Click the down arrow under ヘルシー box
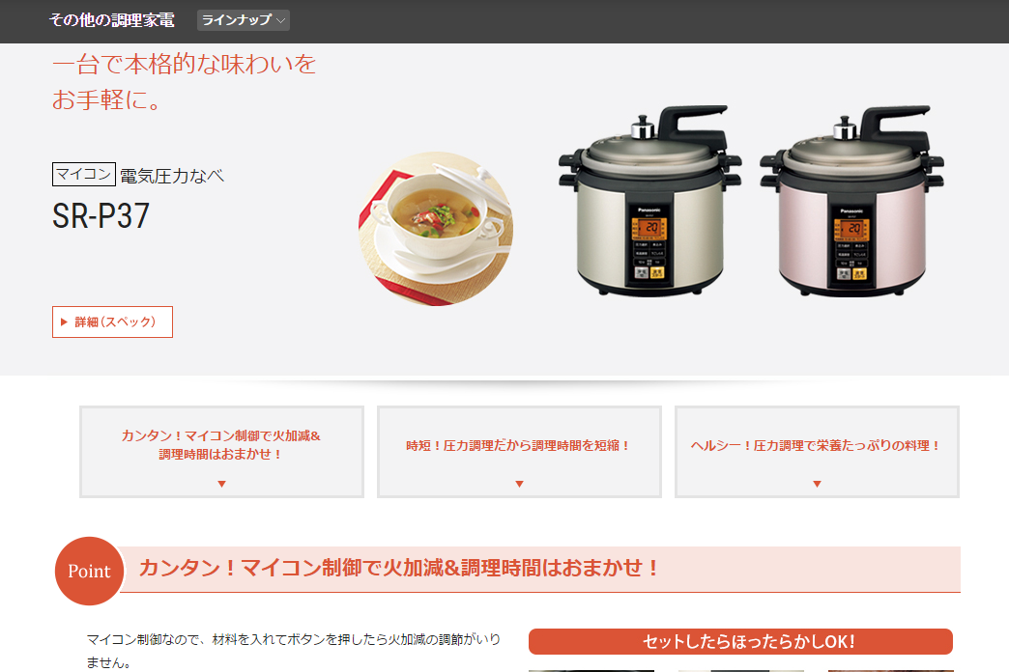This screenshot has height=672, width=1009. (x=817, y=484)
